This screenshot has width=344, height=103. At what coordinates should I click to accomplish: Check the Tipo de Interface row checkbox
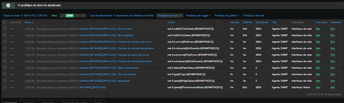[5, 74]
